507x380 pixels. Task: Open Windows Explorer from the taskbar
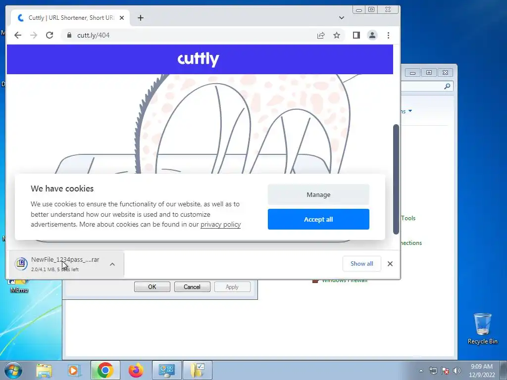tap(44, 371)
